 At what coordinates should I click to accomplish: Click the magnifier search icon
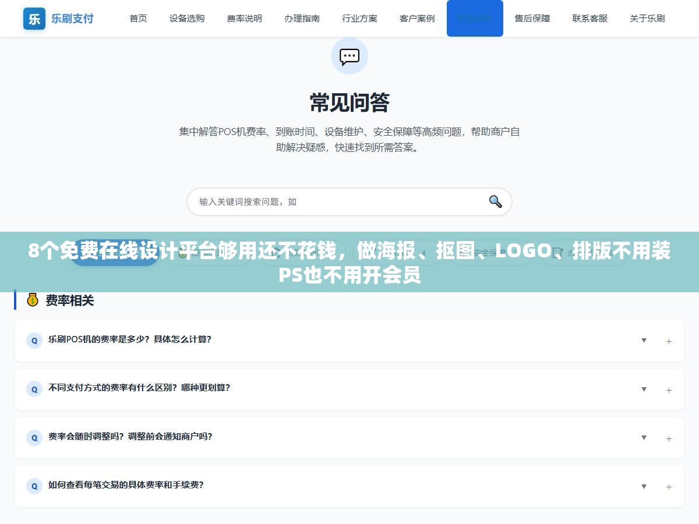tap(495, 201)
